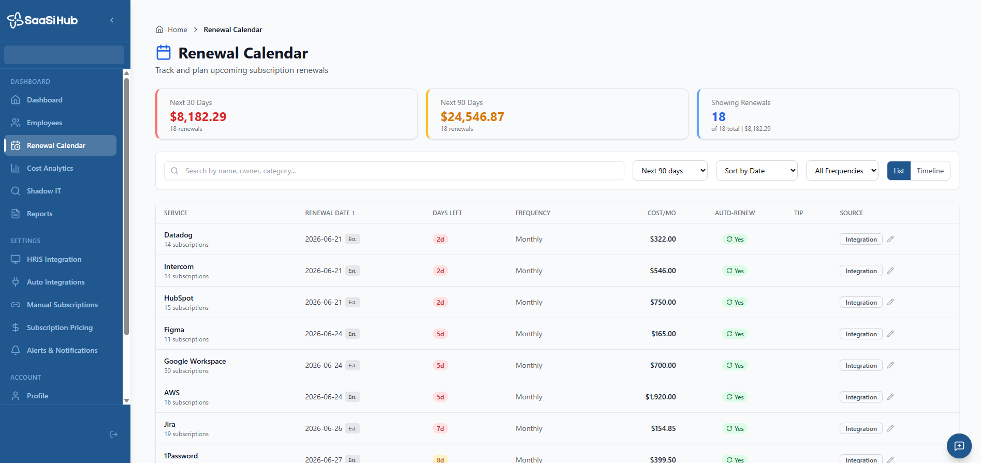The image size is (981, 463).
Task: Open the Sort by Date dropdown
Action: pyautogui.click(x=756, y=171)
